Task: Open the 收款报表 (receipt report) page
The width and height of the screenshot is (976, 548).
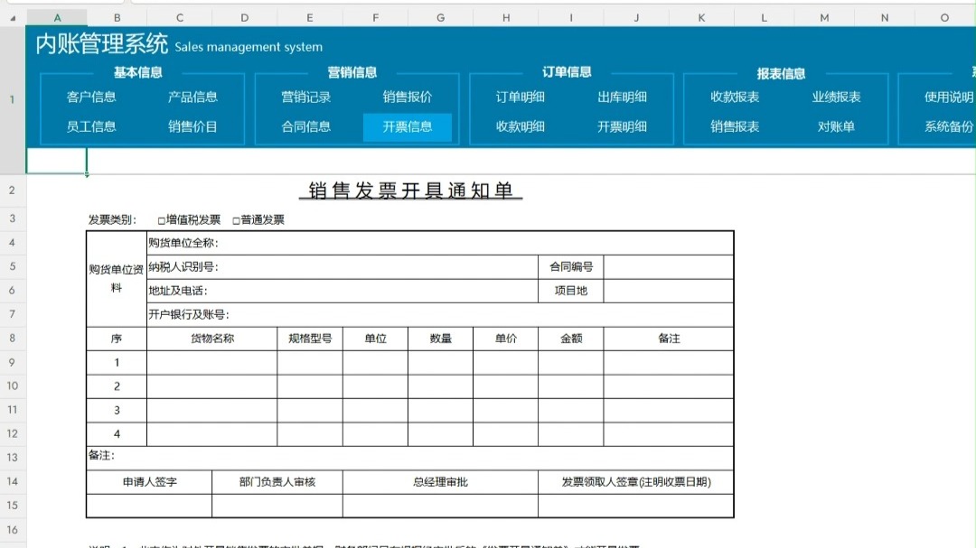Action: point(733,97)
